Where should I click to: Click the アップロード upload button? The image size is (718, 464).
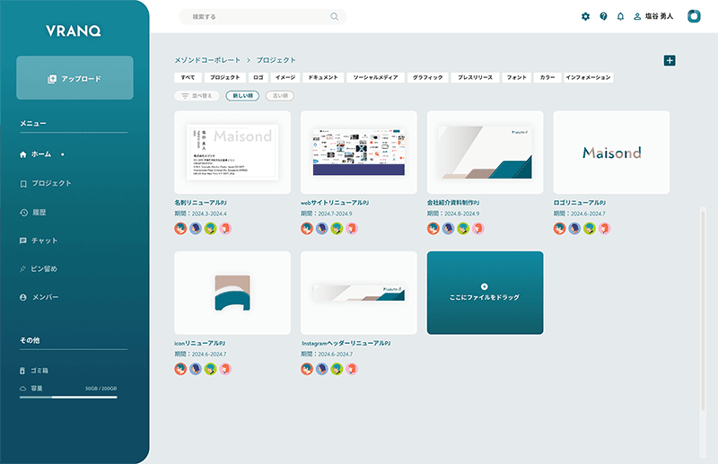click(74, 78)
